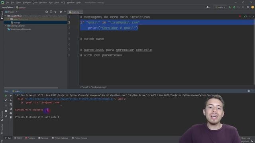Open Run panel settings gear

249,91
